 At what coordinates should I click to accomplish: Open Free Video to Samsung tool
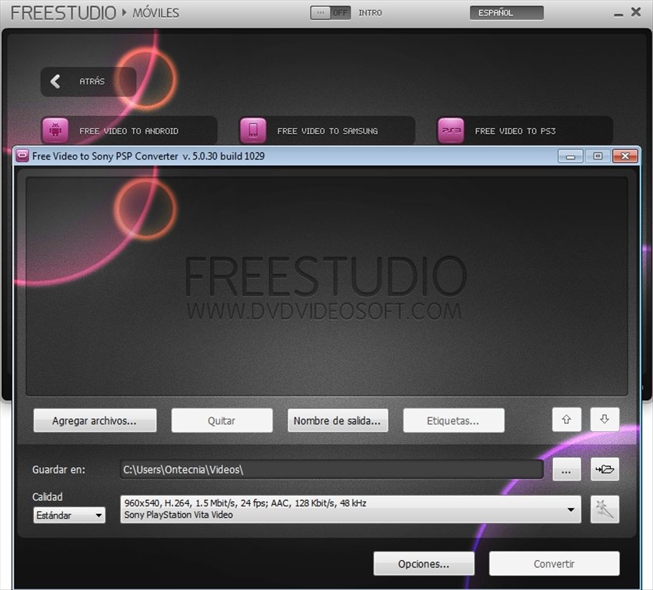pos(328,131)
